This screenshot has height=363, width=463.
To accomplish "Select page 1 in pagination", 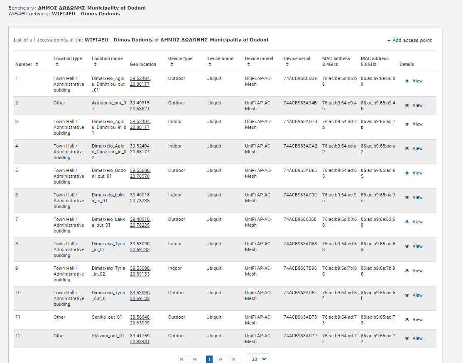I will coord(209,359).
